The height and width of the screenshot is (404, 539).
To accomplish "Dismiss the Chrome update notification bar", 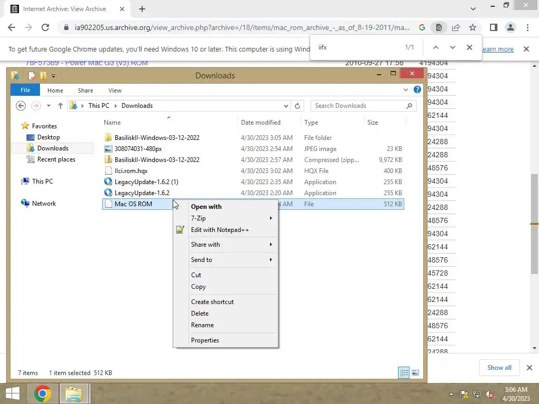I will 526,49.
